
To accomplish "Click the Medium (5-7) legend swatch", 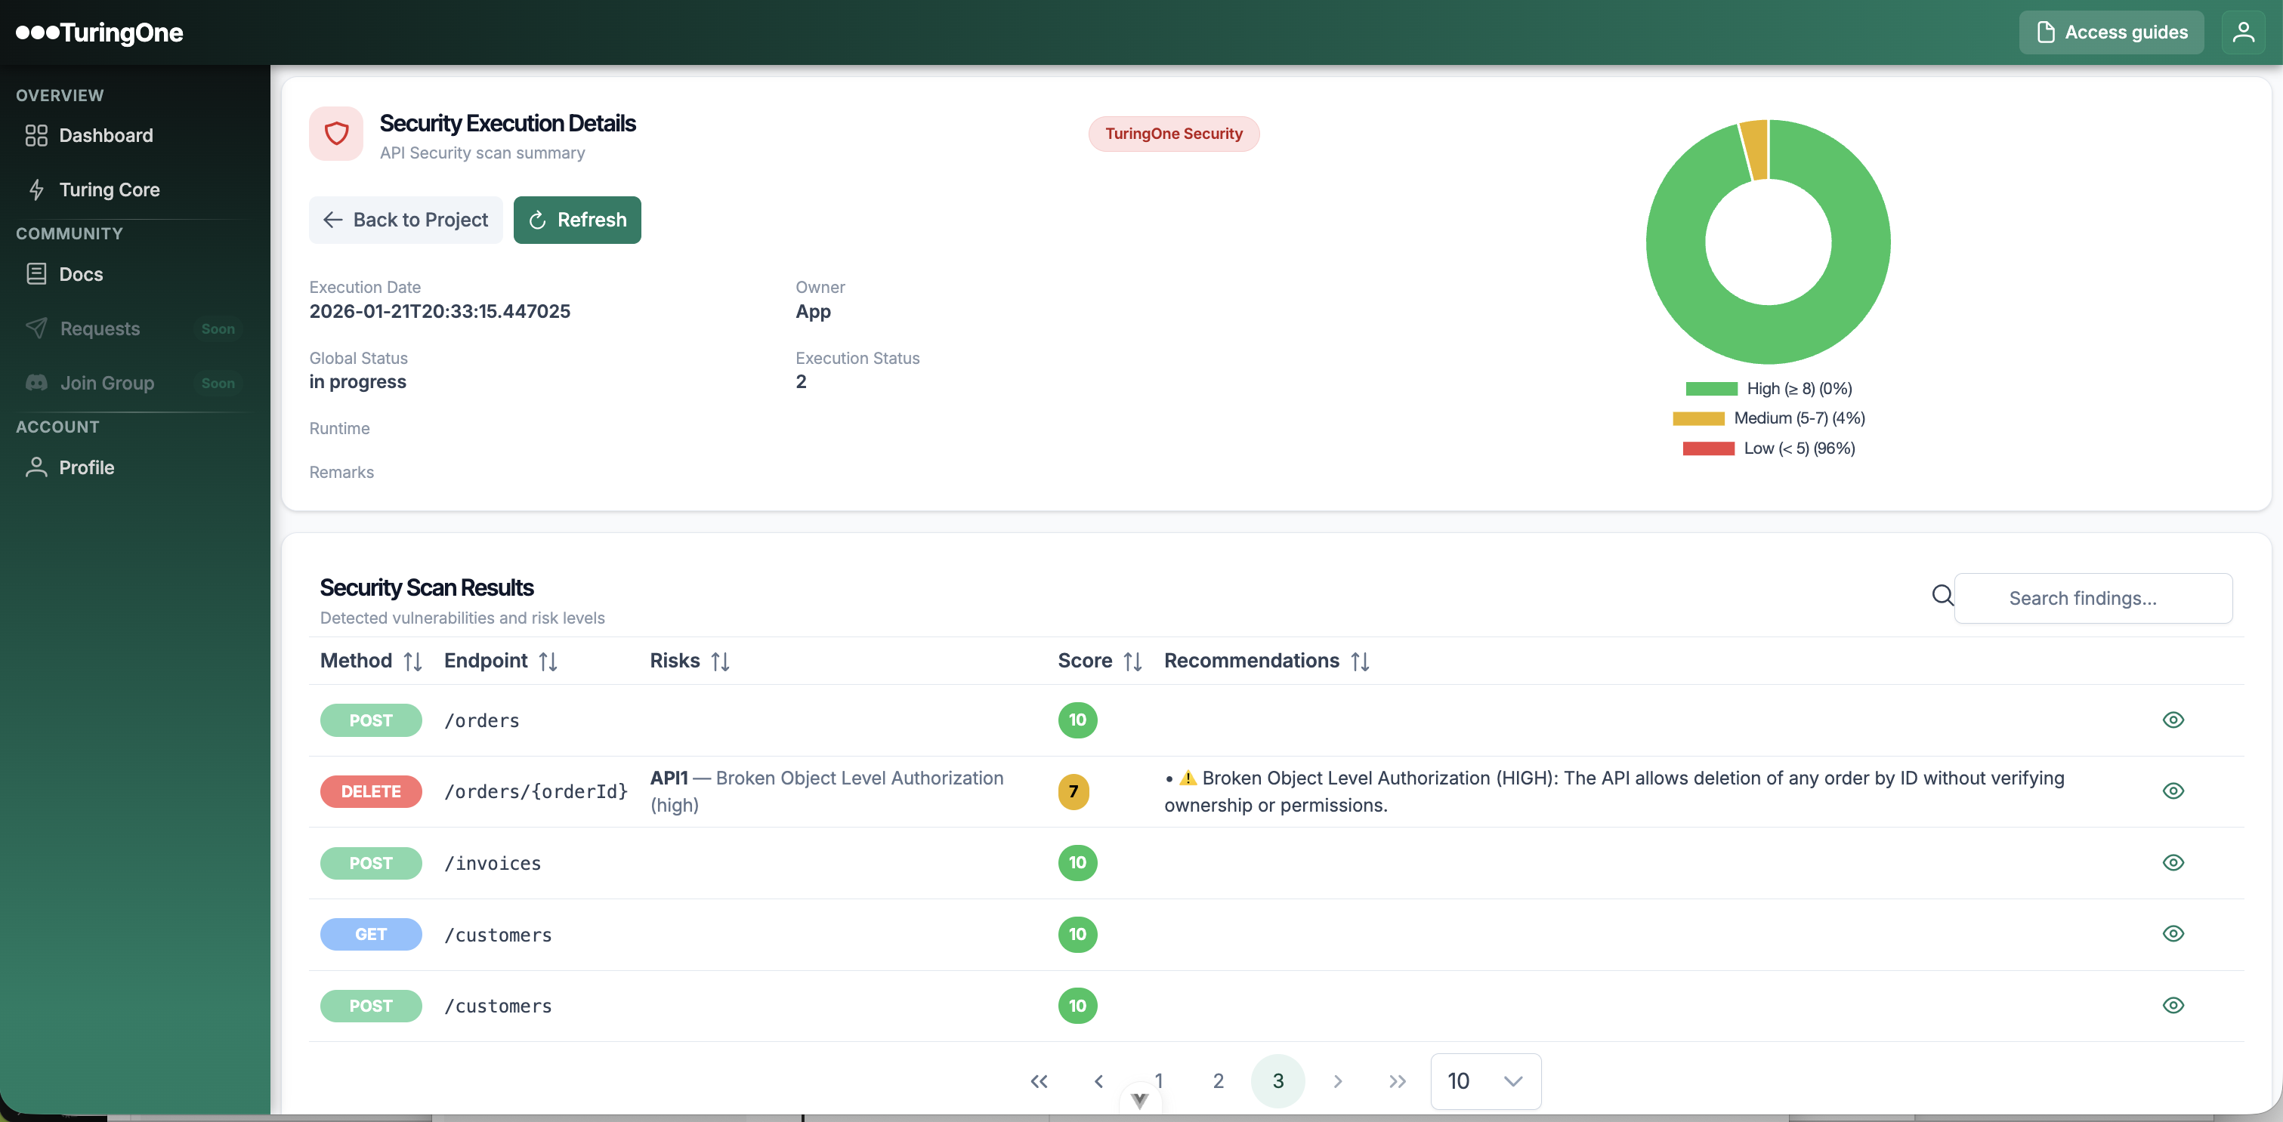I will (x=1698, y=418).
